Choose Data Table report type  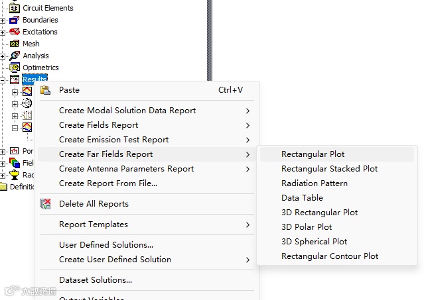pyautogui.click(x=302, y=198)
